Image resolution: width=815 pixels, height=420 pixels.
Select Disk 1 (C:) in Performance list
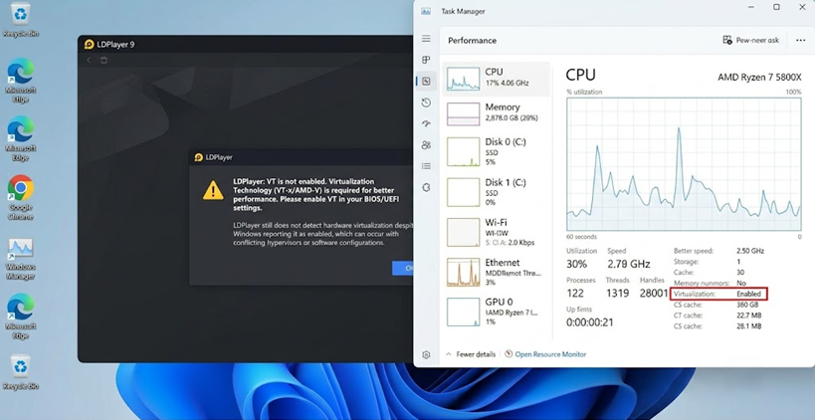coord(496,192)
